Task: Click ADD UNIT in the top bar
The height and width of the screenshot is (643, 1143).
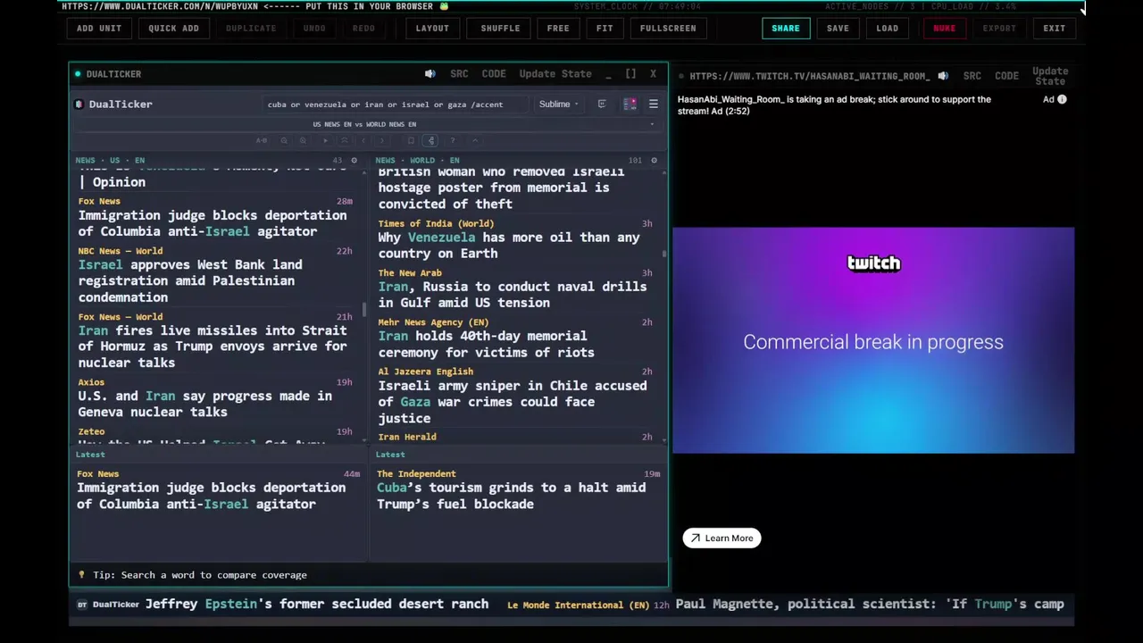Action: [x=99, y=28]
